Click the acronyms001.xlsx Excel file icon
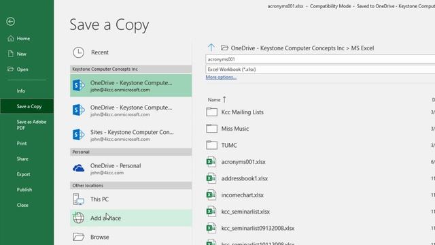 [x=211, y=162]
